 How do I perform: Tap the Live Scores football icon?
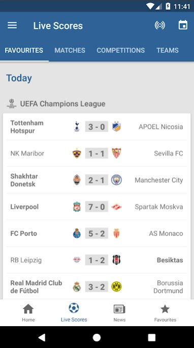tap(74, 308)
